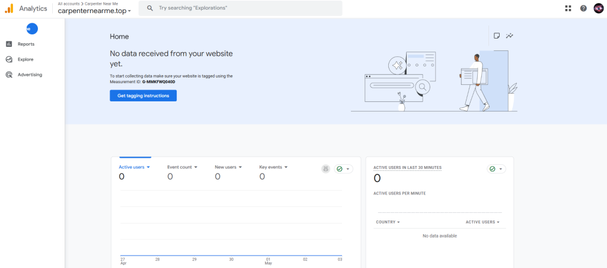Image resolution: width=607 pixels, height=268 pixels.
Task: Click the green check icon on the users card
Action: click(340, 169)
